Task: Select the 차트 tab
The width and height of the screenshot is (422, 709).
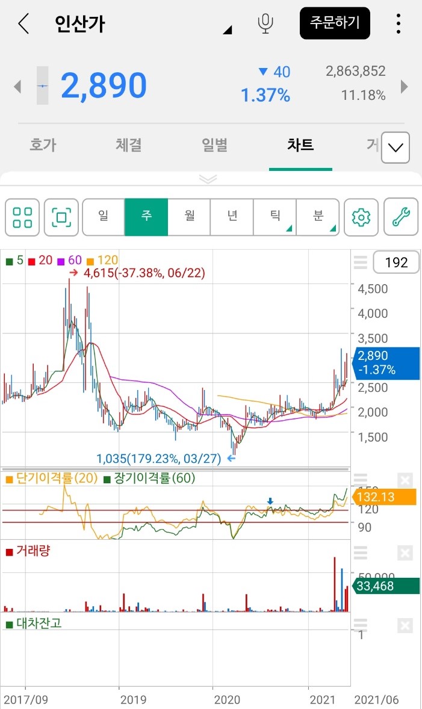Action: click(x=300, y=144)
